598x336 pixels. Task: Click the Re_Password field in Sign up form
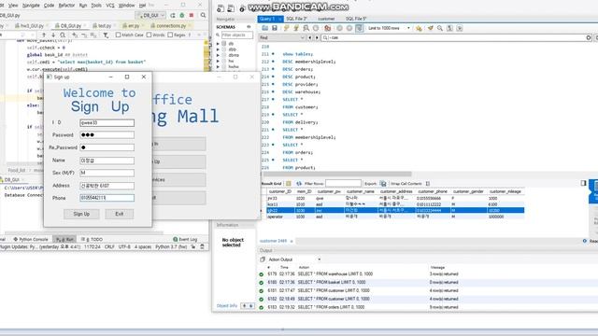pos(107,147)
